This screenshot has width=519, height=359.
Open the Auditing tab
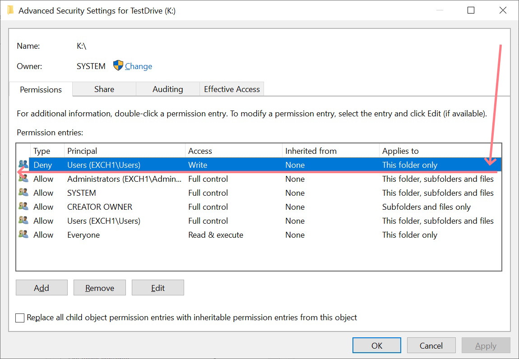tap(167, 89)
